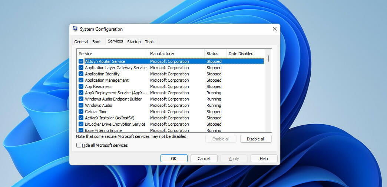Select the AppX Deployment Service row
The image size is (387, 187).
point(171,93)
